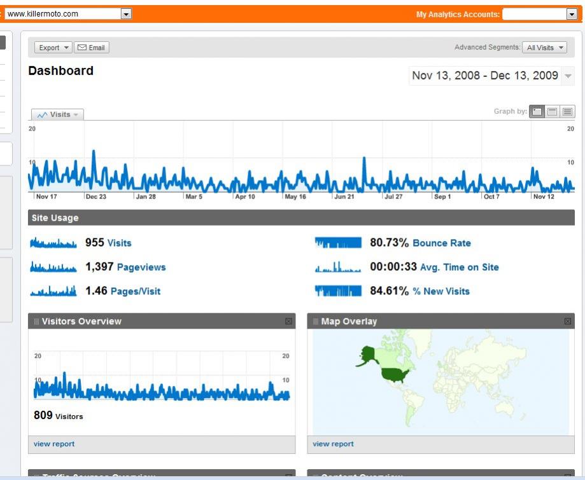Click the Visits sparkline thumbnail

coord(53,243)
